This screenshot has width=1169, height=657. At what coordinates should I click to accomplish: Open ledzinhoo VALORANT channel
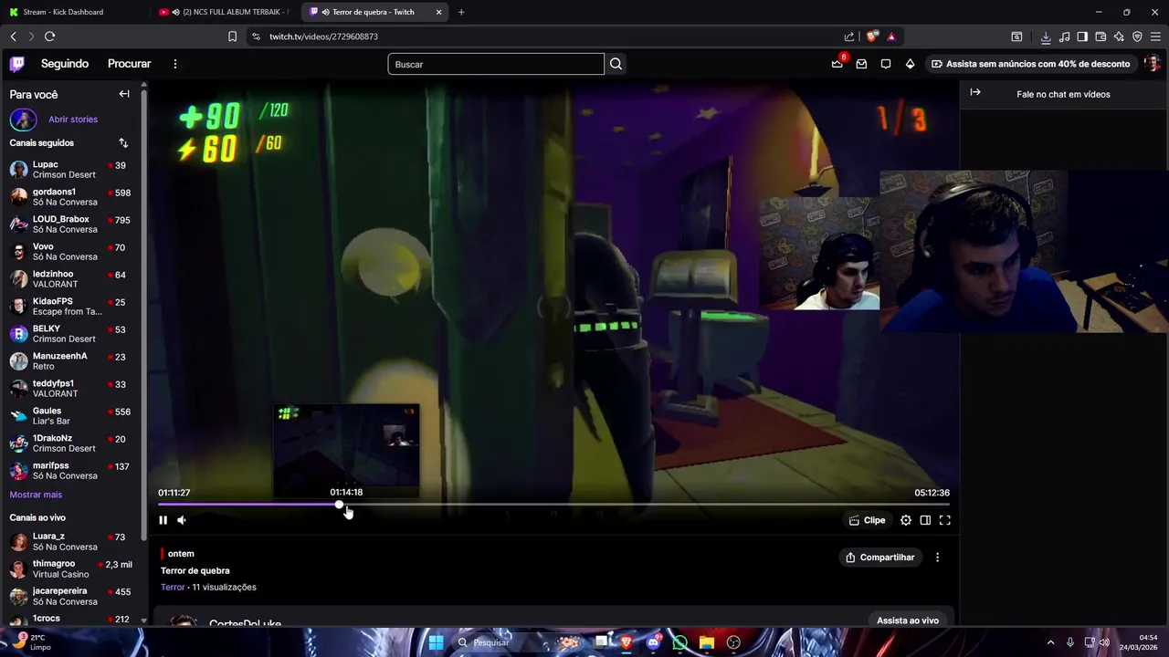point(71,279)
